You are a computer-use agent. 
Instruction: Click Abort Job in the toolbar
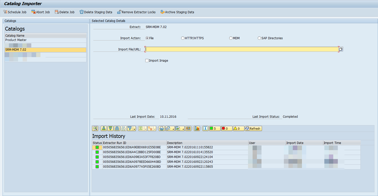(40, 12)
